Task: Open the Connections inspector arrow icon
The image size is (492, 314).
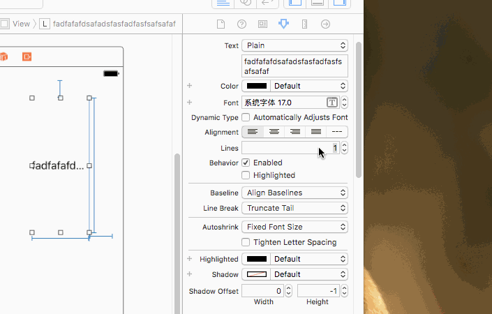Action: tap(325, 24)
